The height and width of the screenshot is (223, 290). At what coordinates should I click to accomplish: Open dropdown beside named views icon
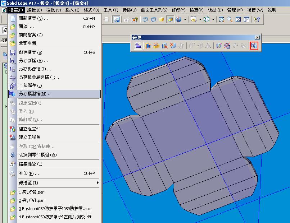[200, 19]
